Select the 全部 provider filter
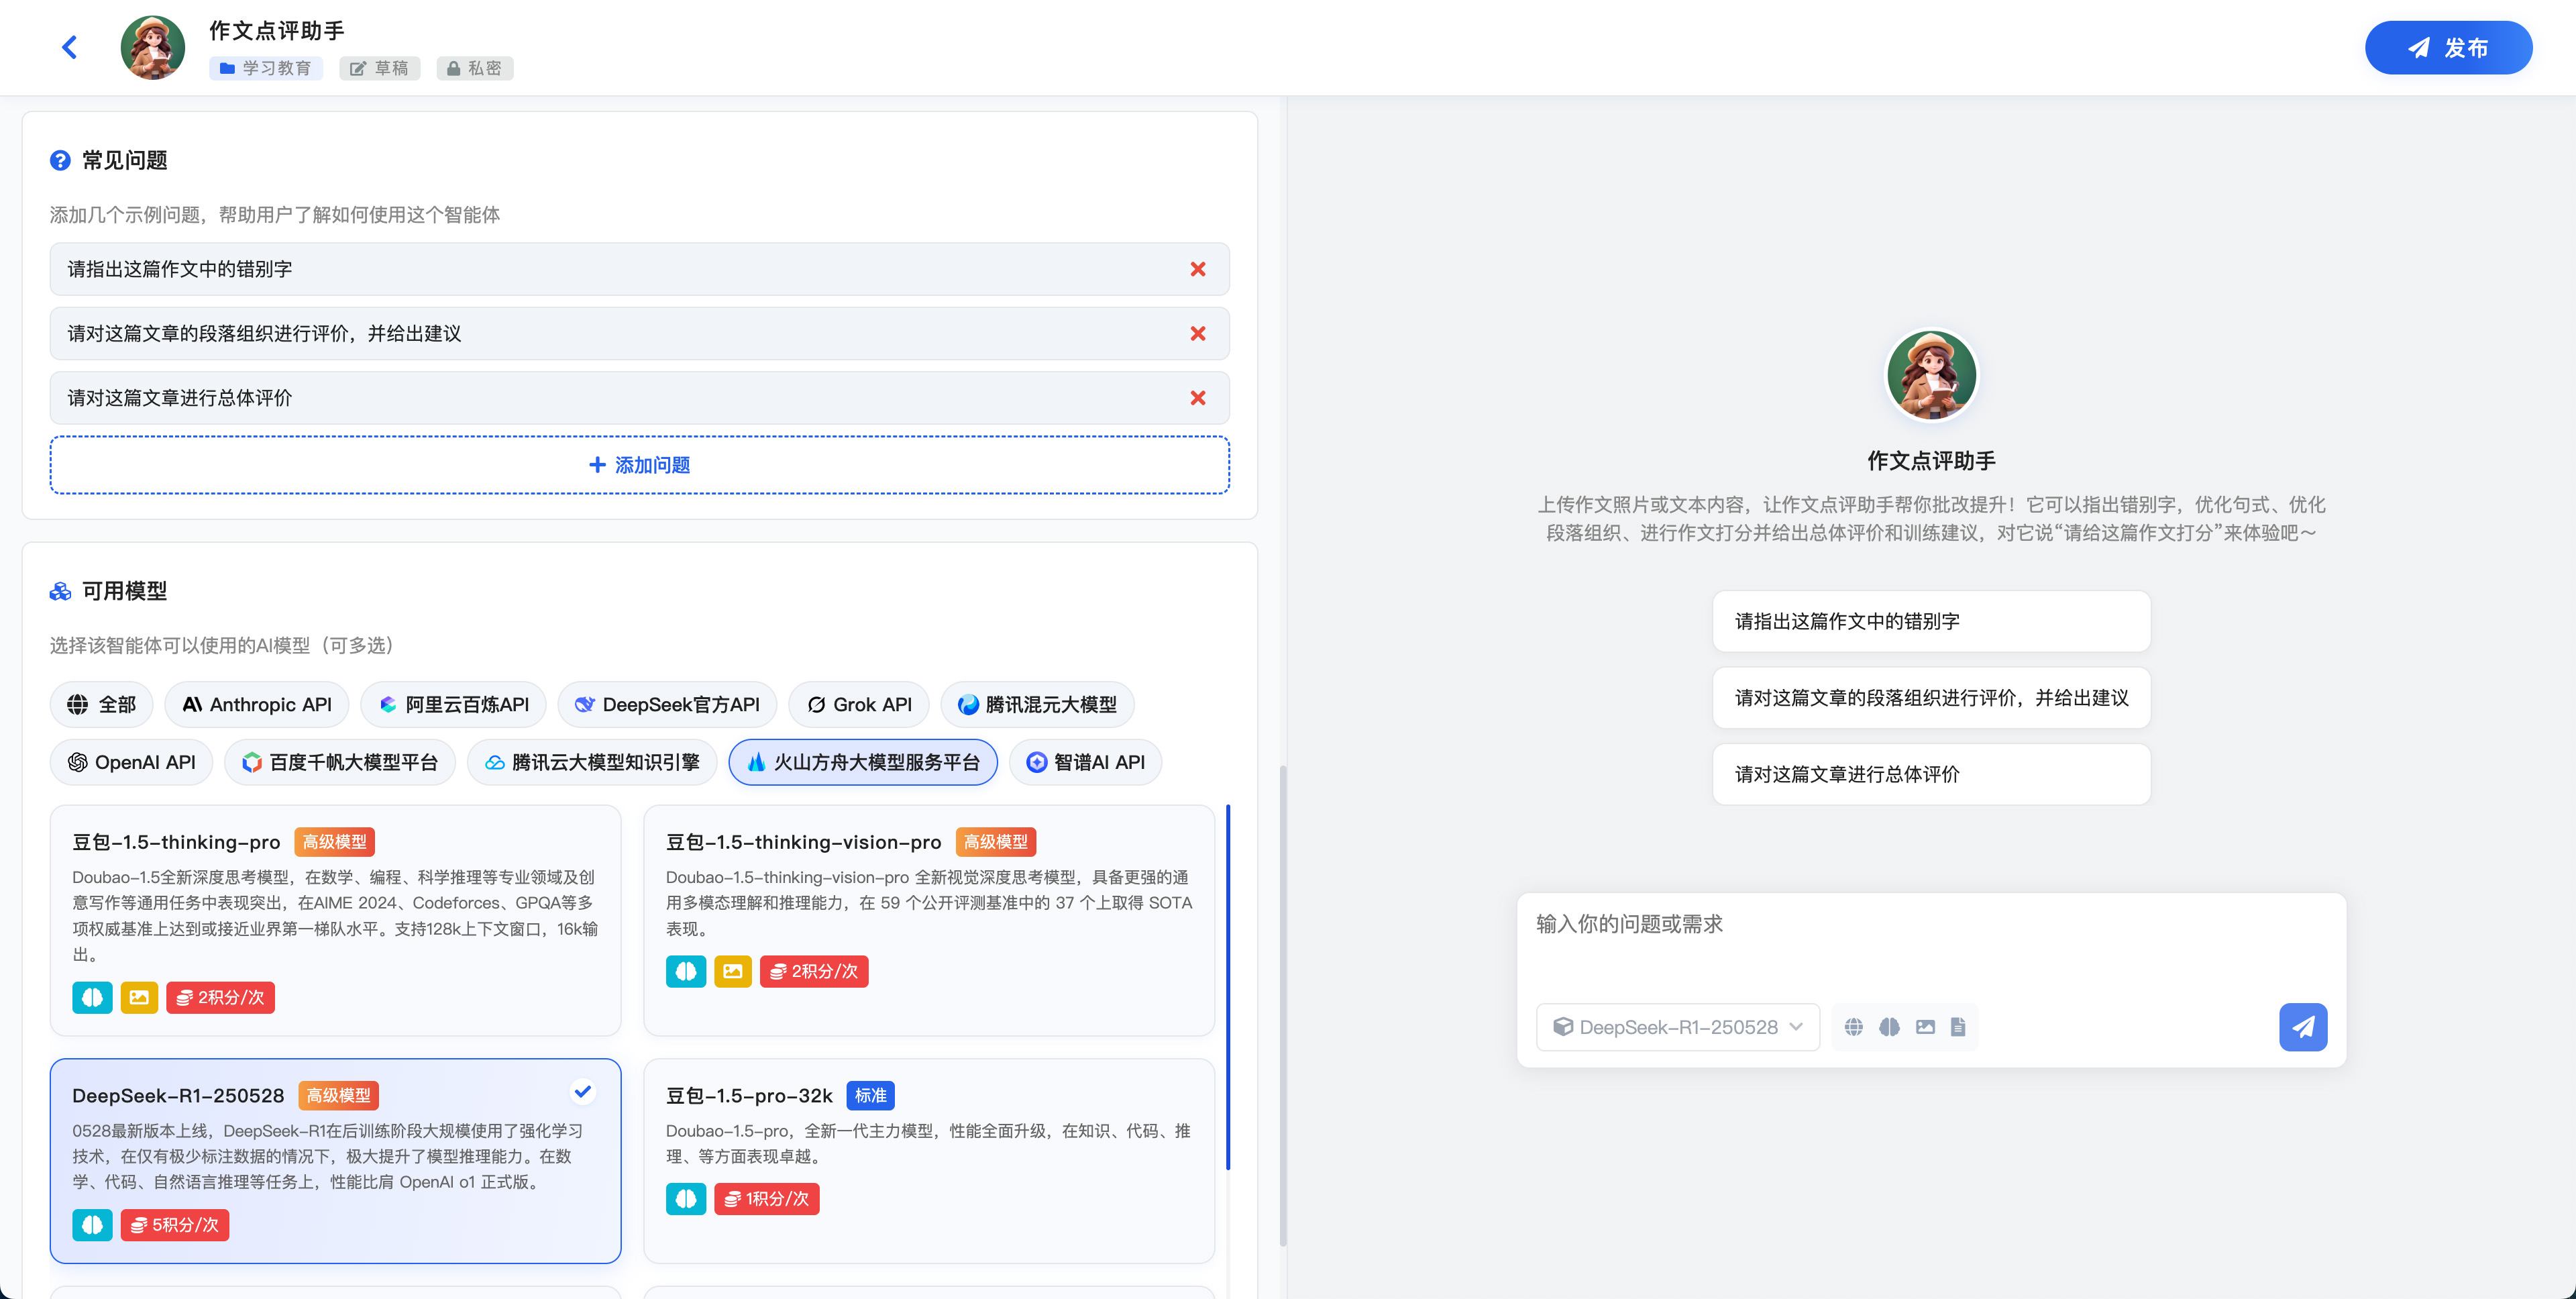This screenshot has width=2576, height=1299. 101,704
